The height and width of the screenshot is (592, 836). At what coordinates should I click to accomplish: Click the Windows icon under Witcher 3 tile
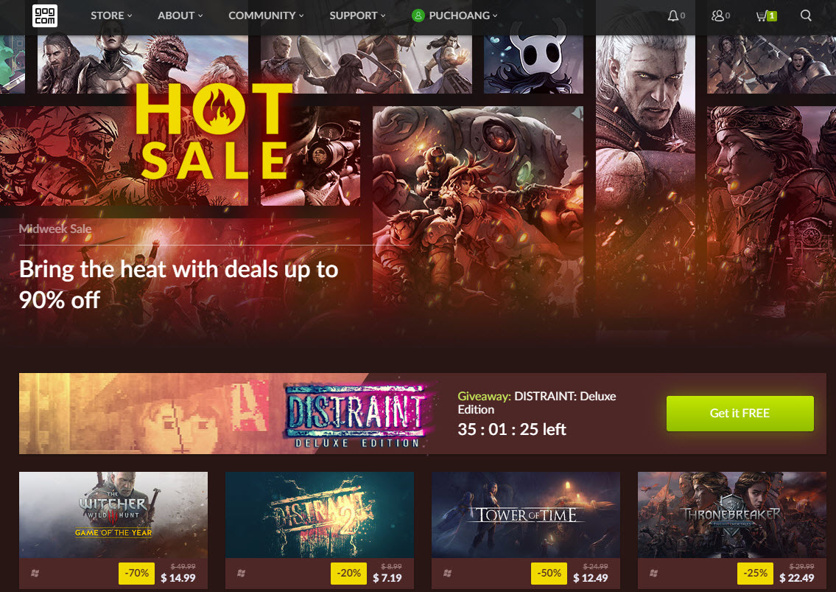[x=35, y=573]
